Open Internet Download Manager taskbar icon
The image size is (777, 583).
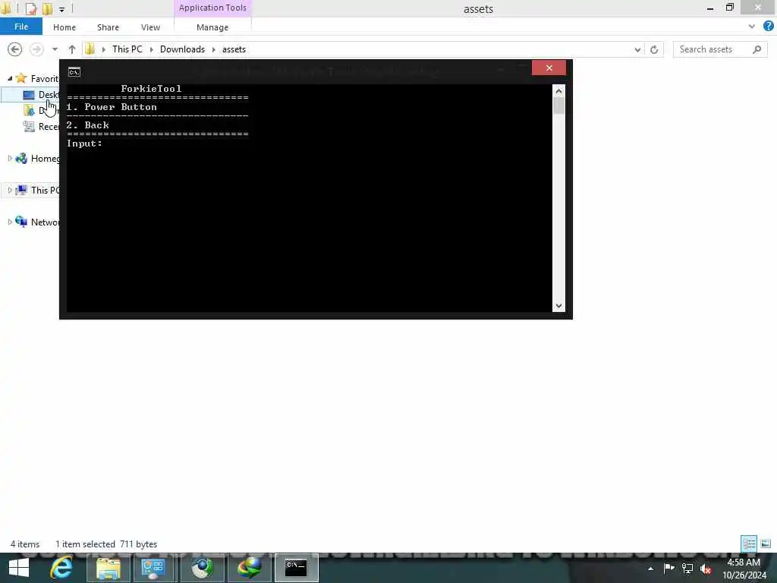[x=249, y=568]
